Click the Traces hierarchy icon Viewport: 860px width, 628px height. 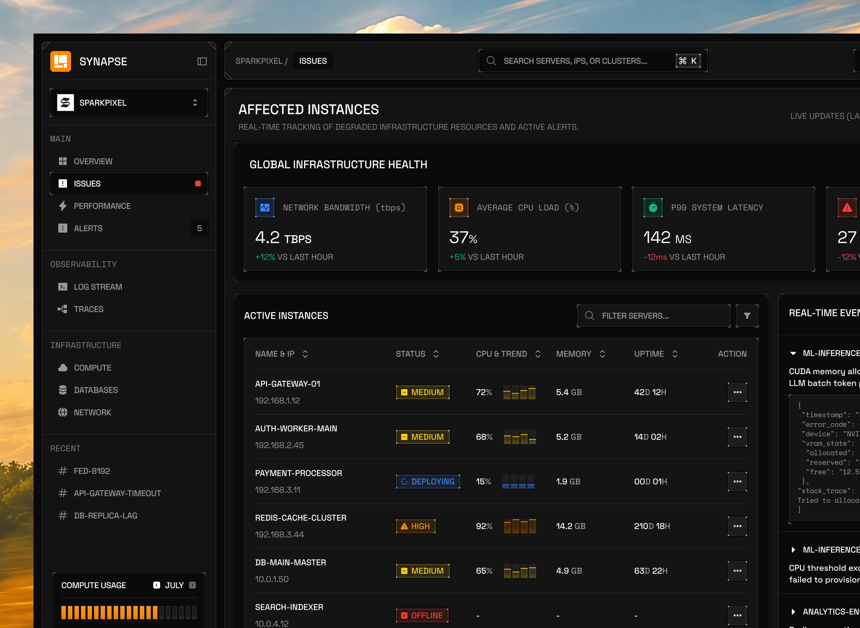(x=63, y=309)
